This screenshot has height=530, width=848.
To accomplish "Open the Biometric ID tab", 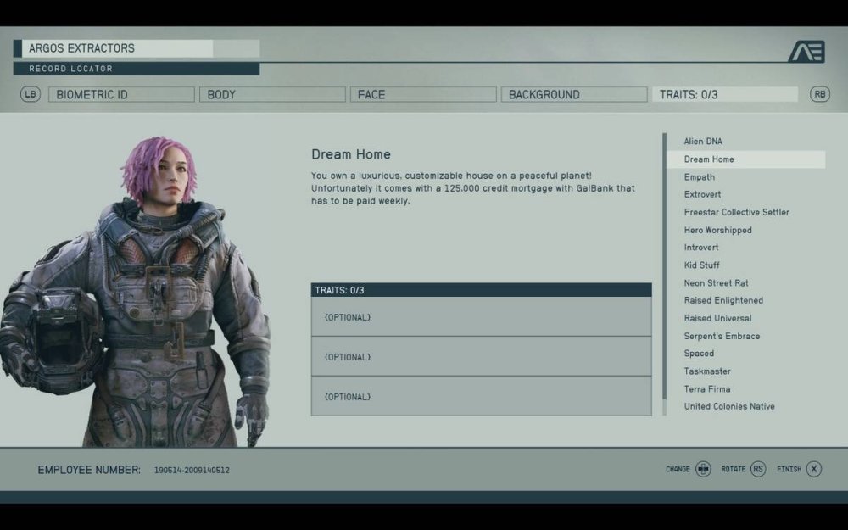I will pos(121,94).
